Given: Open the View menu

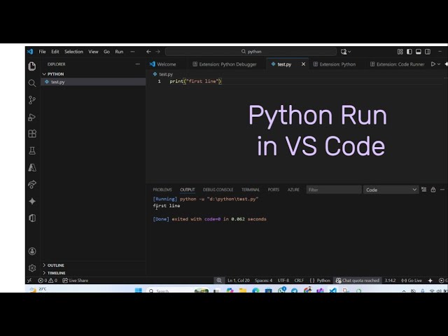Looking at the screenshot, I should 93,52.
